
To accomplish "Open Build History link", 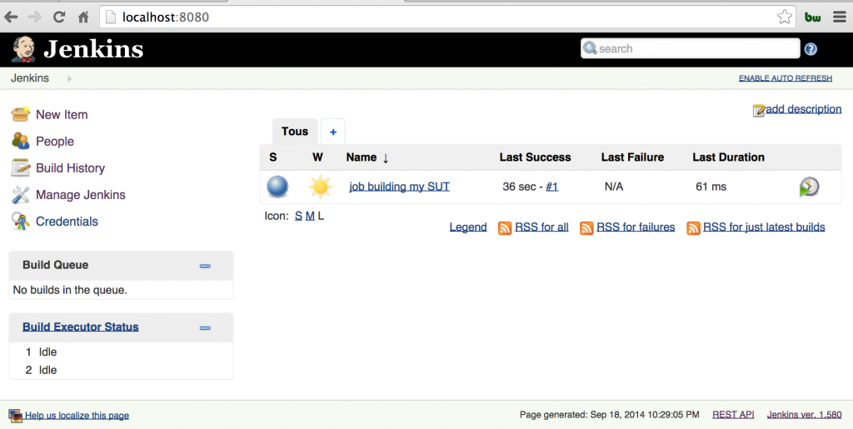I will click(x=70, y=168).
